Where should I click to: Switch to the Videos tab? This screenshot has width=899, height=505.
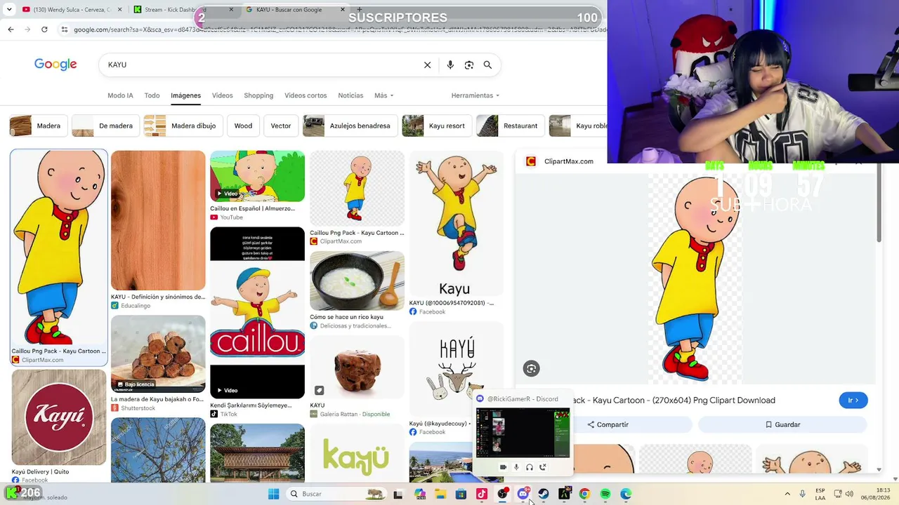tap(222, 95)
